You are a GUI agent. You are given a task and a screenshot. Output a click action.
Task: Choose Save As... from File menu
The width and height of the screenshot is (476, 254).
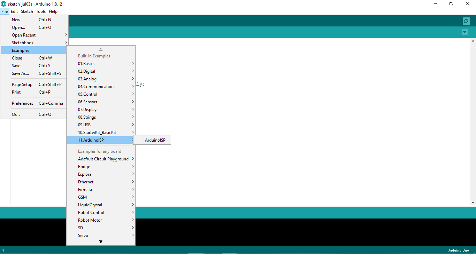click(34, 73)
